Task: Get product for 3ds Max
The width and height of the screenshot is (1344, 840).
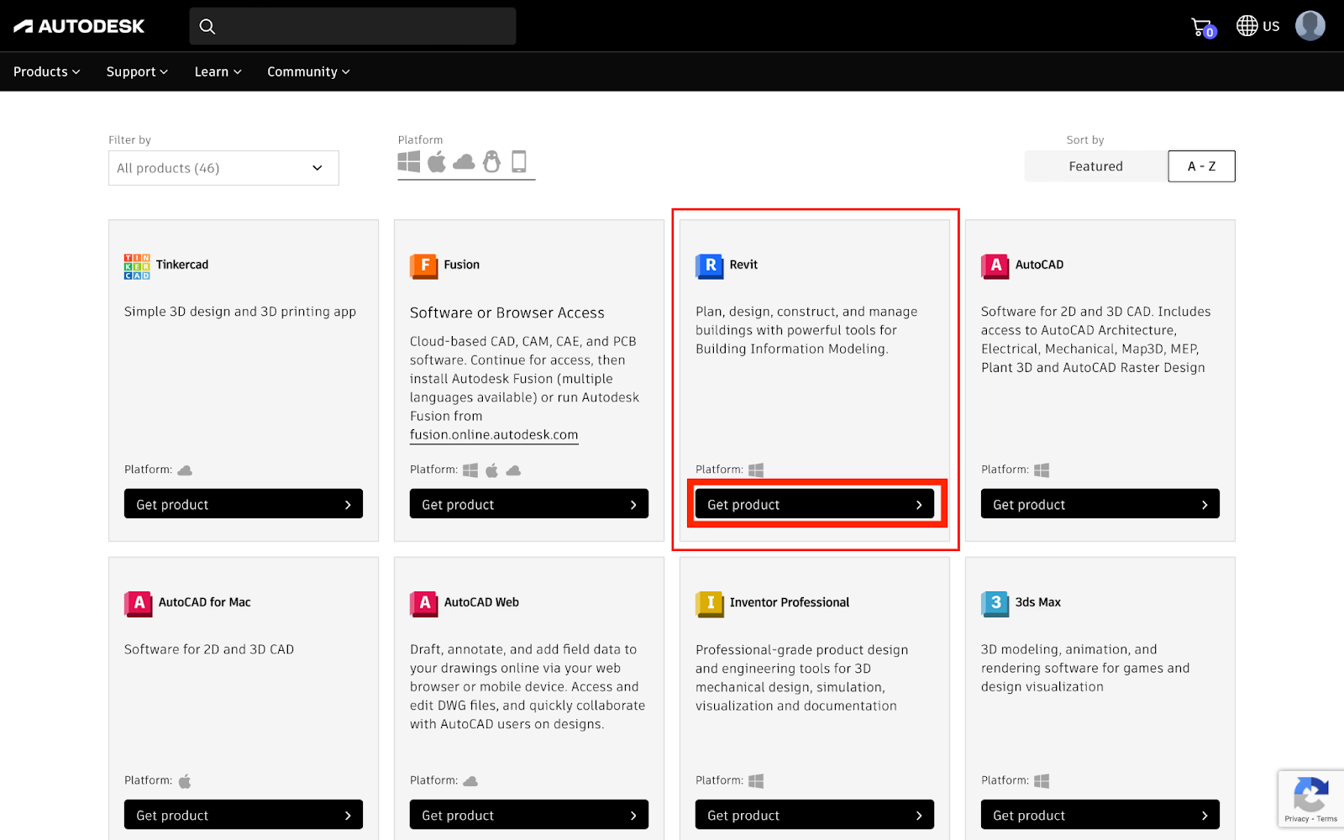Action: pyautogui.click(x=1100, y=815)
